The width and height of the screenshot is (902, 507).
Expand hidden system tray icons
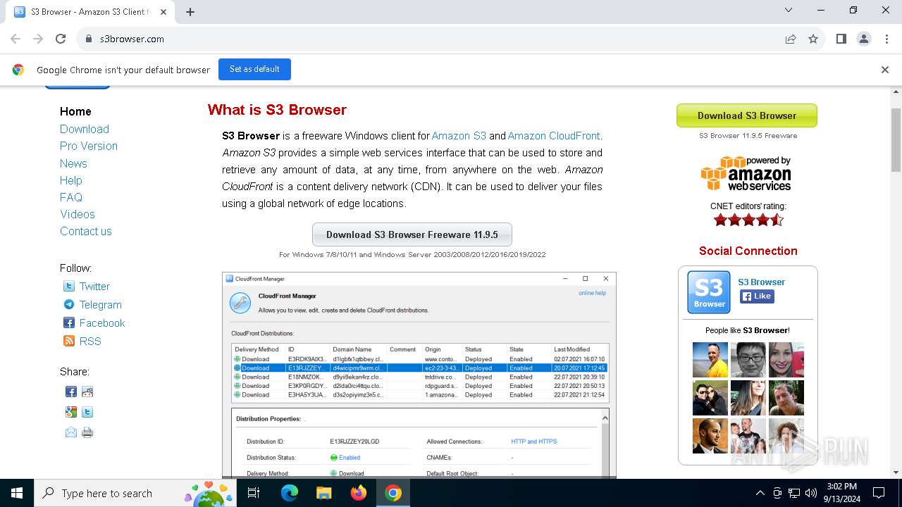pos(760,493)
